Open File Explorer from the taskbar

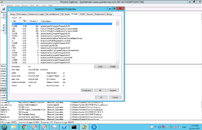[x=14, y=127]
